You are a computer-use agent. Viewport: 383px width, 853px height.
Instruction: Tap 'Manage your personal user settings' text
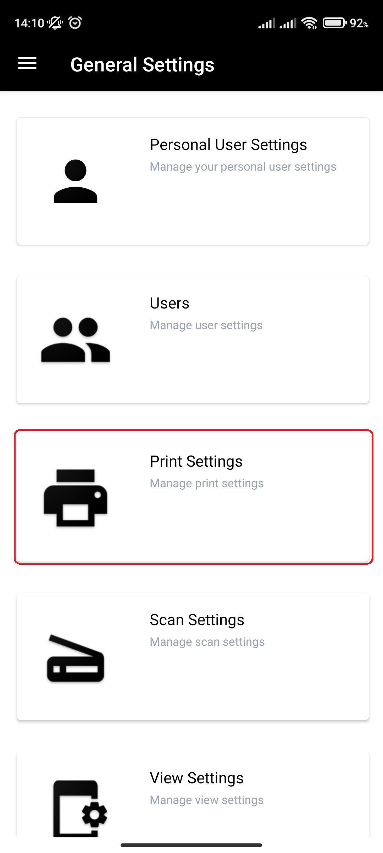point(243,167)
